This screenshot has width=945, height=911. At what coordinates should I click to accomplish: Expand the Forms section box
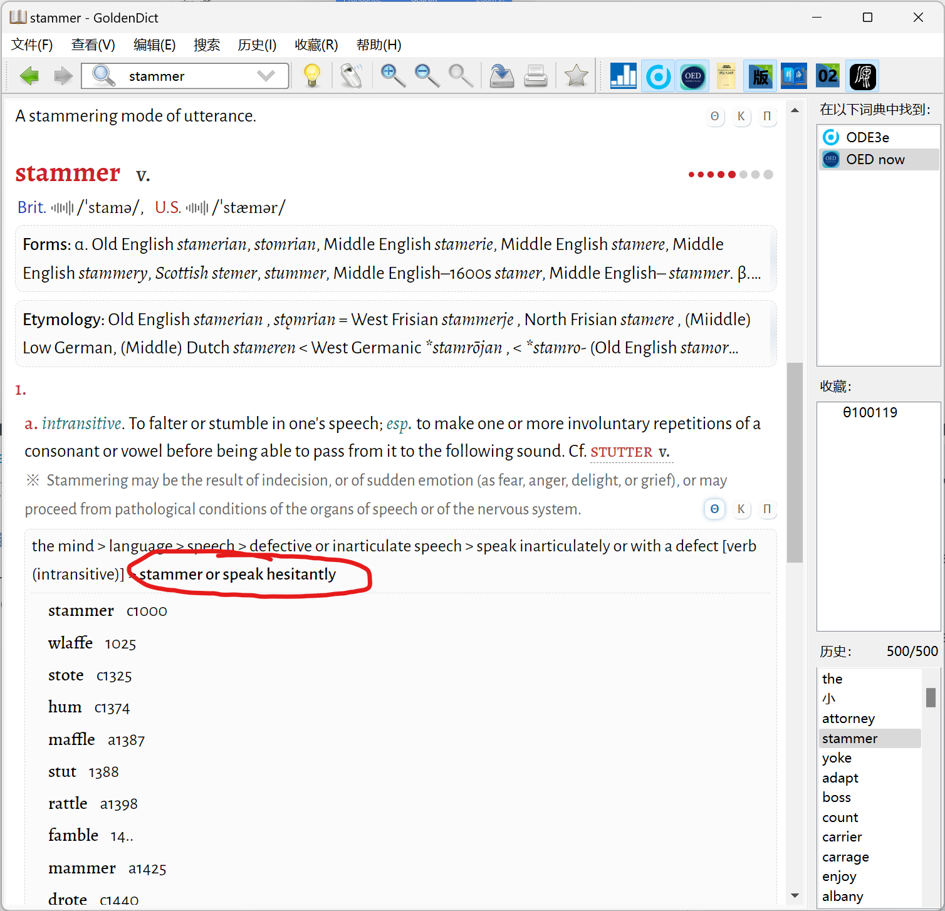395,259
